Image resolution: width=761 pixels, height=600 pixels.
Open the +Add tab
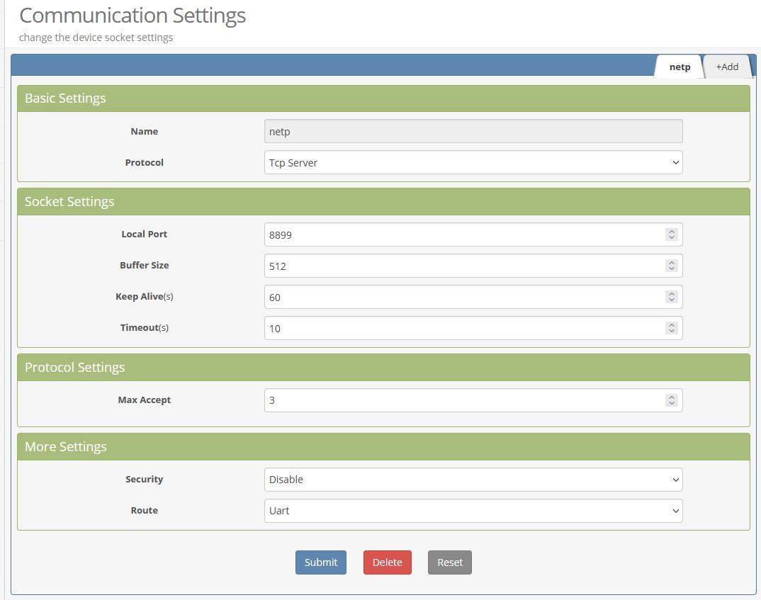click(x=726, y=67)
